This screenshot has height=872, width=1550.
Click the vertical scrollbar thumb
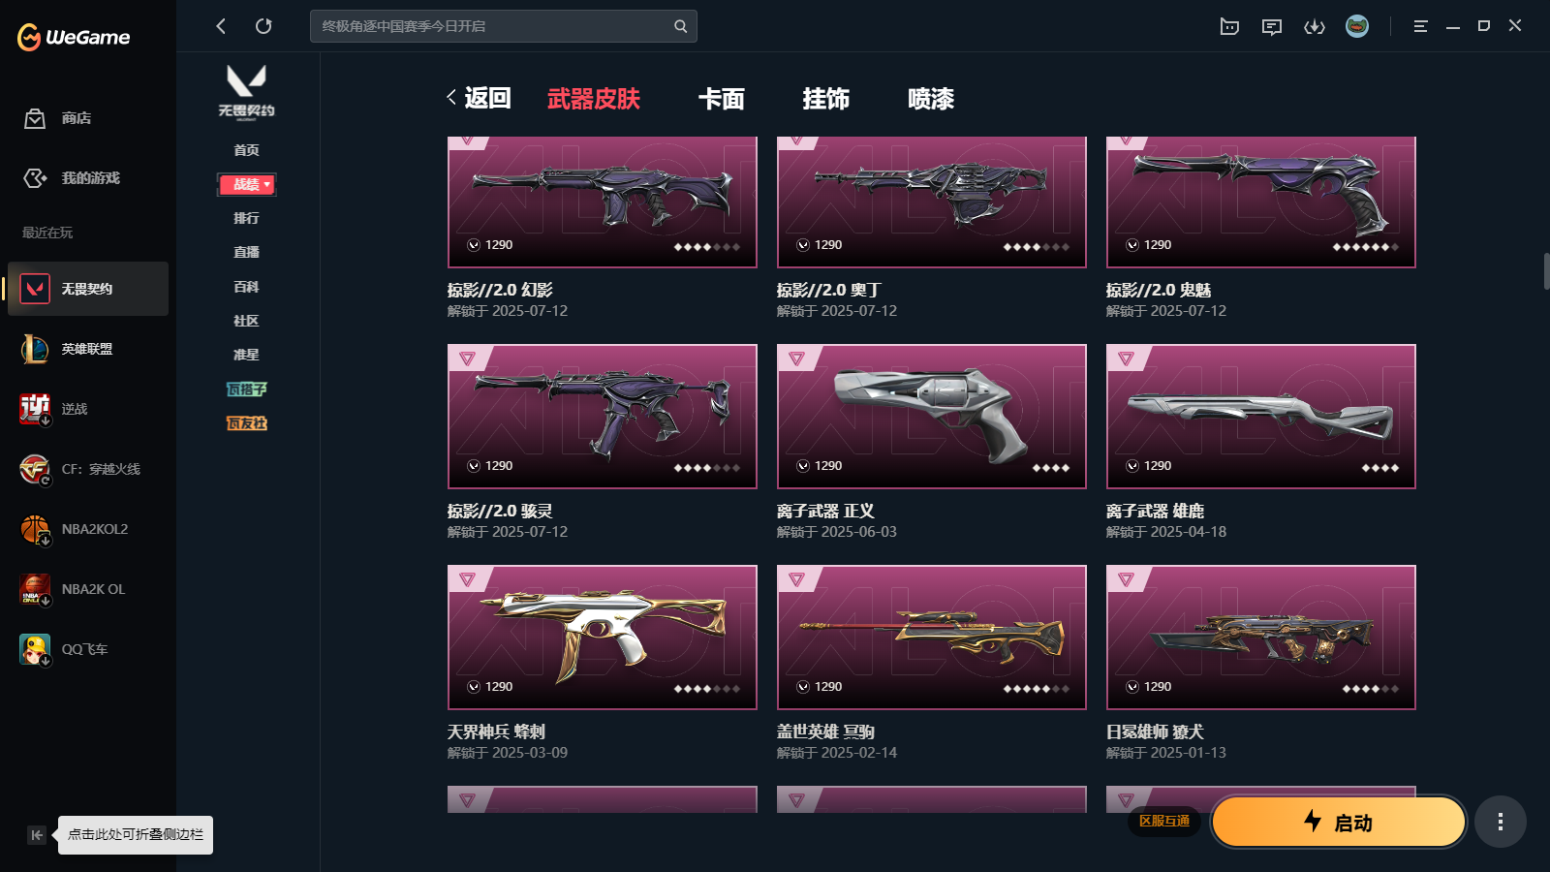[x=1546, y=271]
